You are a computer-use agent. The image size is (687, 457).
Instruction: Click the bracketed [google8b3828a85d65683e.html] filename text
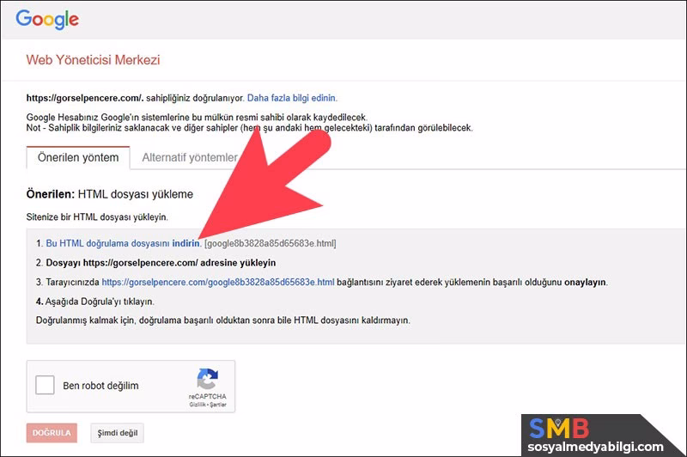click(270, 243)
